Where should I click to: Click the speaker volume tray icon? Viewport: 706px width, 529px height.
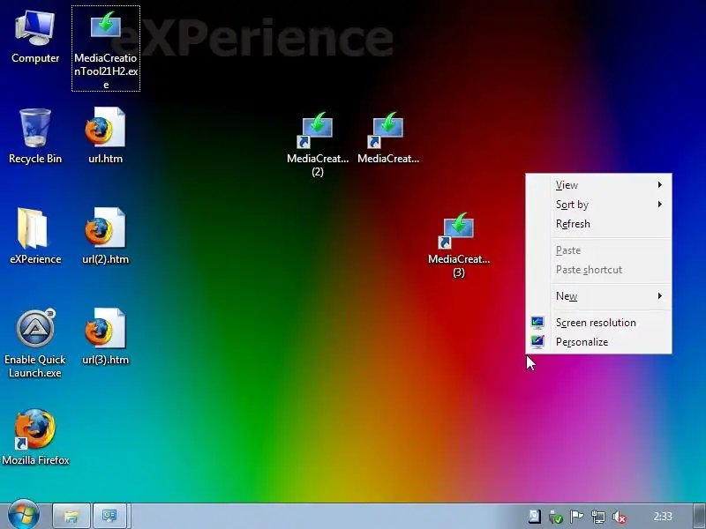[x=620, y=517]
